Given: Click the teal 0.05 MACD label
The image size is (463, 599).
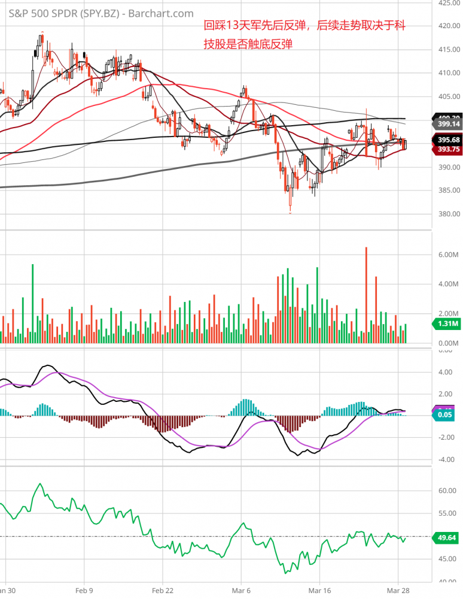Looking at the screenshot, I should (x=446, y=415).
